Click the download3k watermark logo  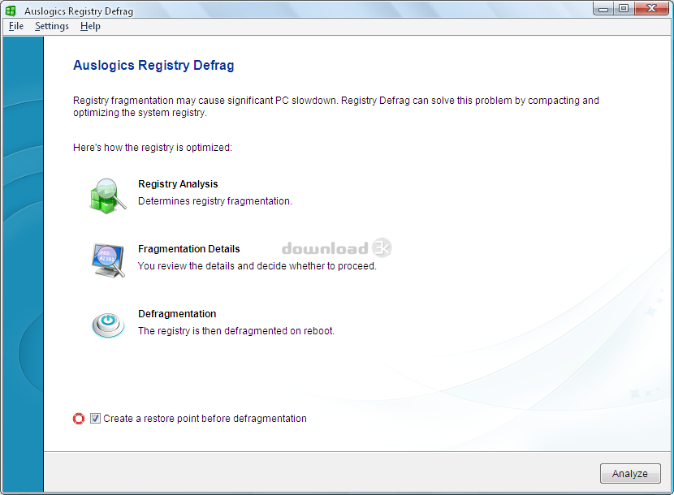(336, 248)
